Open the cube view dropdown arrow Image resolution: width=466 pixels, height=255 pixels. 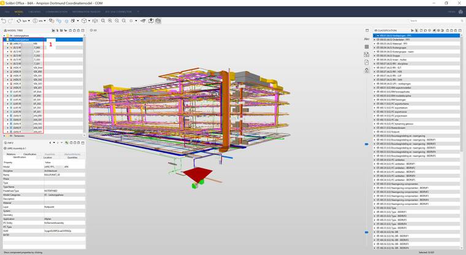(x=89, y=21)
